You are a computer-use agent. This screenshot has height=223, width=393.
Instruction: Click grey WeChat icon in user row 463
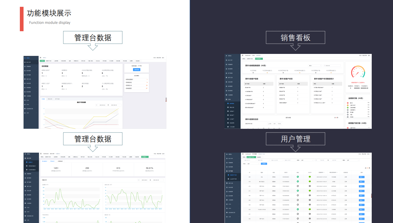click(x=298, y=195)
